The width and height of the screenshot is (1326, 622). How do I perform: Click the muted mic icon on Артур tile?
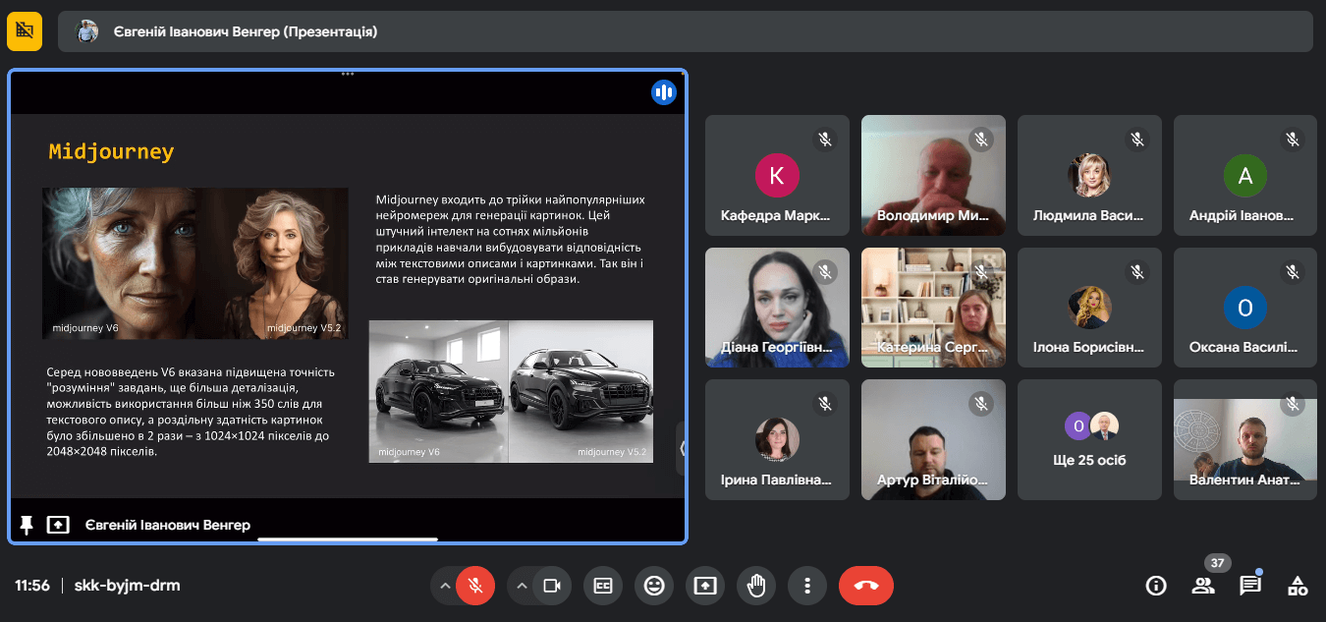(x=981, y=404)
